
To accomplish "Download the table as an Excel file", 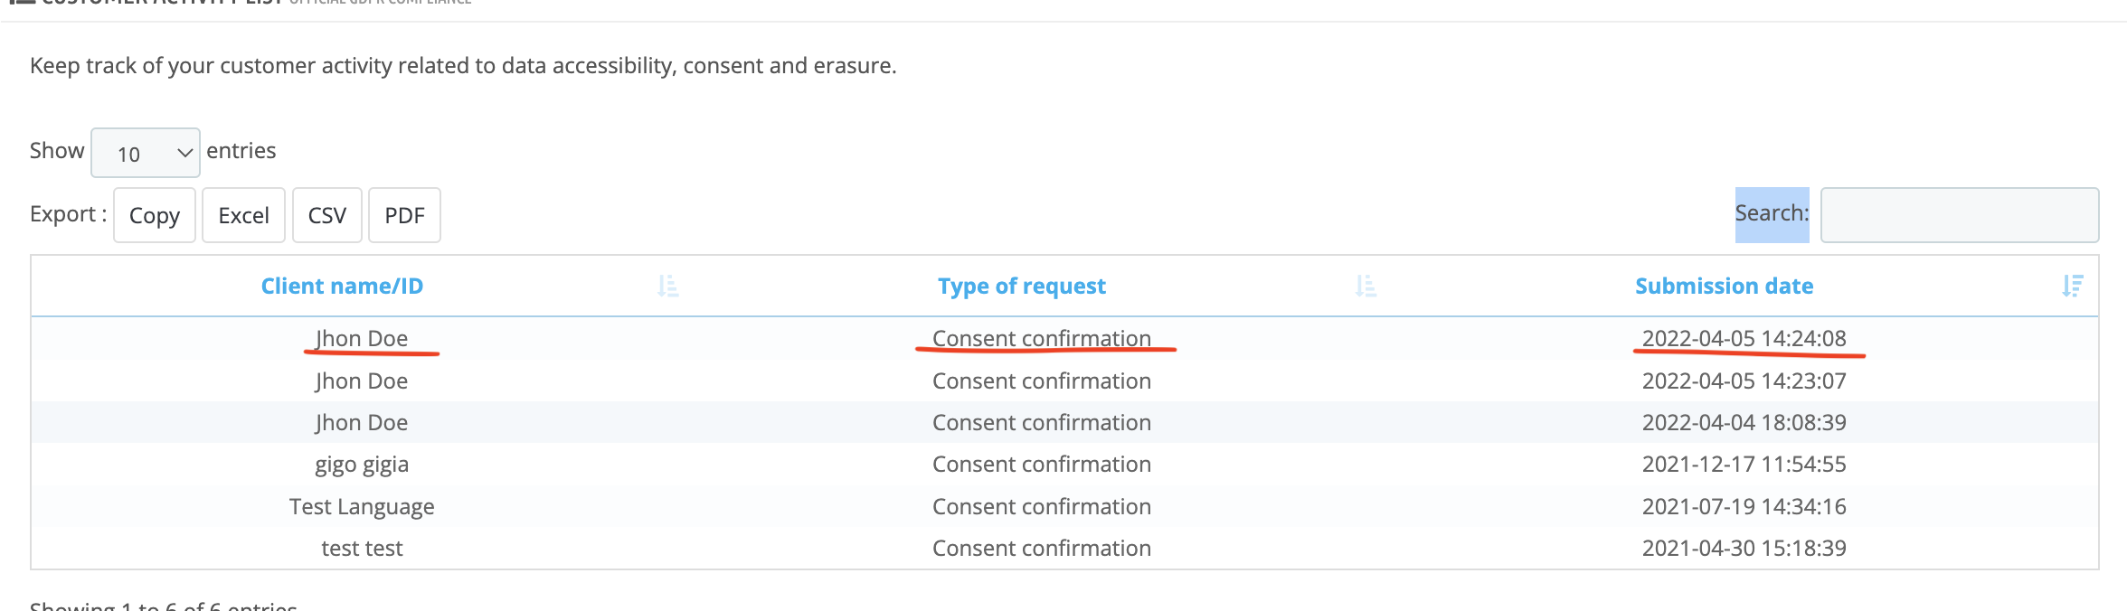I will point(243,215).
